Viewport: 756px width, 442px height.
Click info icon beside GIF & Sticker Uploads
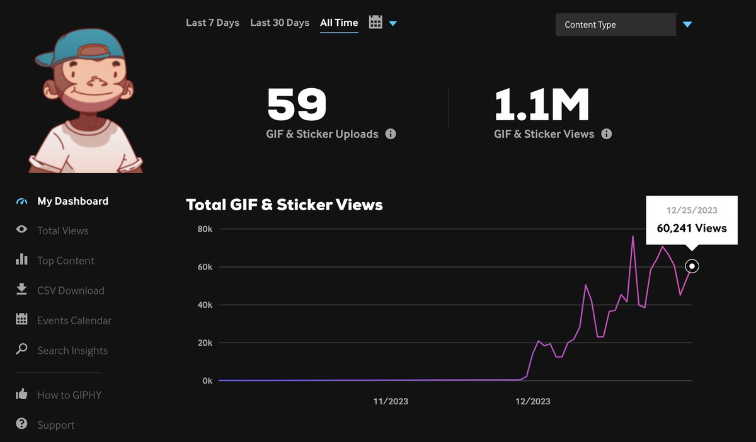[391, 133]
